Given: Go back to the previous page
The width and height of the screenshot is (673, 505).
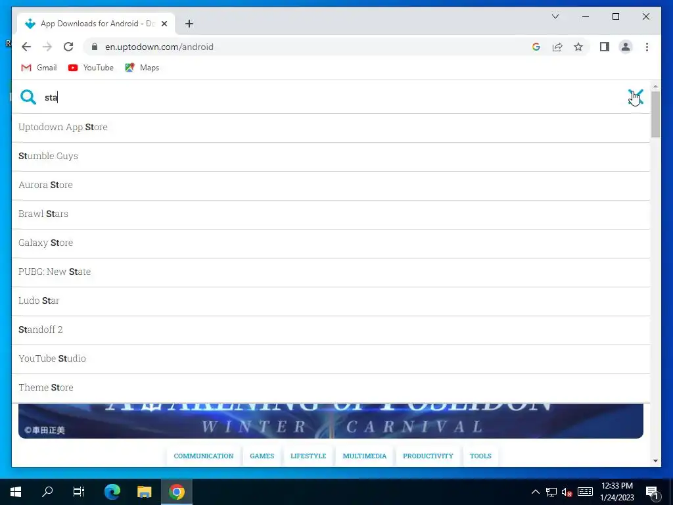Looking at the screenshot, I should [26, 47].
